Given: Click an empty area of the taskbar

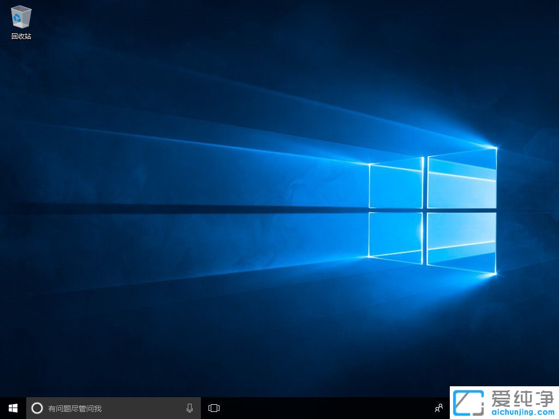Looking at the screenshot, I should point(328,408).
